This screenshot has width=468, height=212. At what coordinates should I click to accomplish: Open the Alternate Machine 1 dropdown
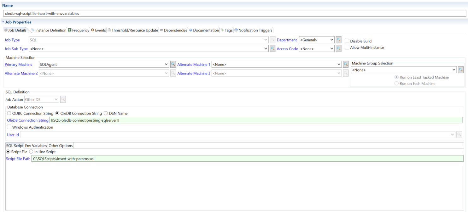point(339,64)
